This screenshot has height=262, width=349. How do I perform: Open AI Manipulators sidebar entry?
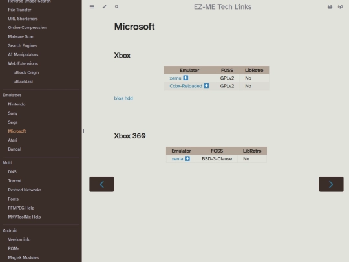[23, 54]
